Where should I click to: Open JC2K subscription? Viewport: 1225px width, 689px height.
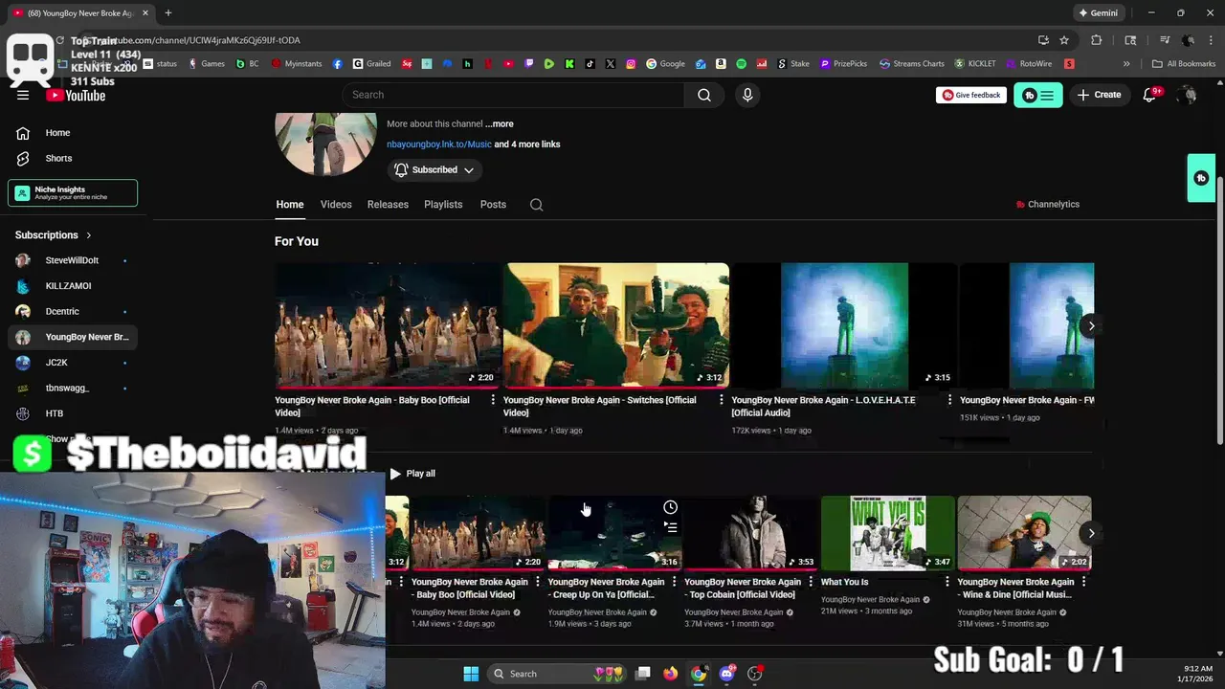click(73, 363)
